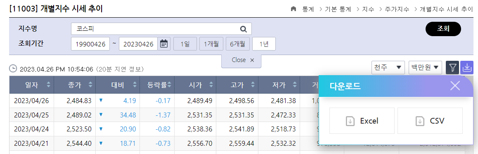The width and height of the screenshot is (478, 154).
Task: Sort by the 대비 column header
Action: [x=118, y=85]
